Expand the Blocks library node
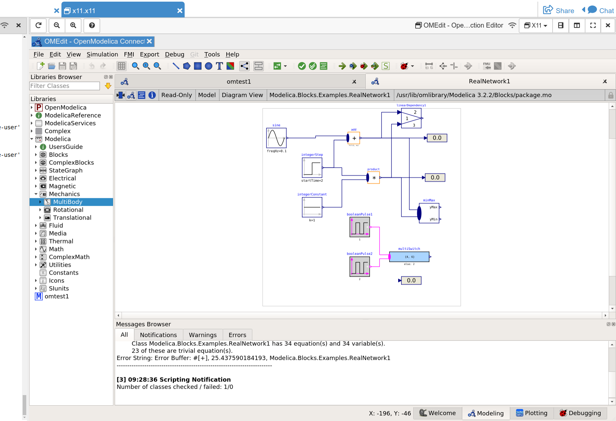The height and width of the screenshot is (421, 616). tap(36, 155)
